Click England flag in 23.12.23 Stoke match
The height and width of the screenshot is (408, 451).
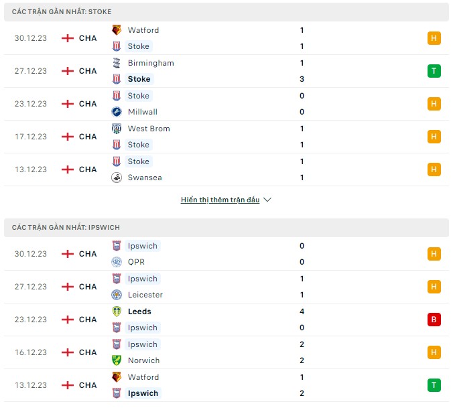coord(68,104)
